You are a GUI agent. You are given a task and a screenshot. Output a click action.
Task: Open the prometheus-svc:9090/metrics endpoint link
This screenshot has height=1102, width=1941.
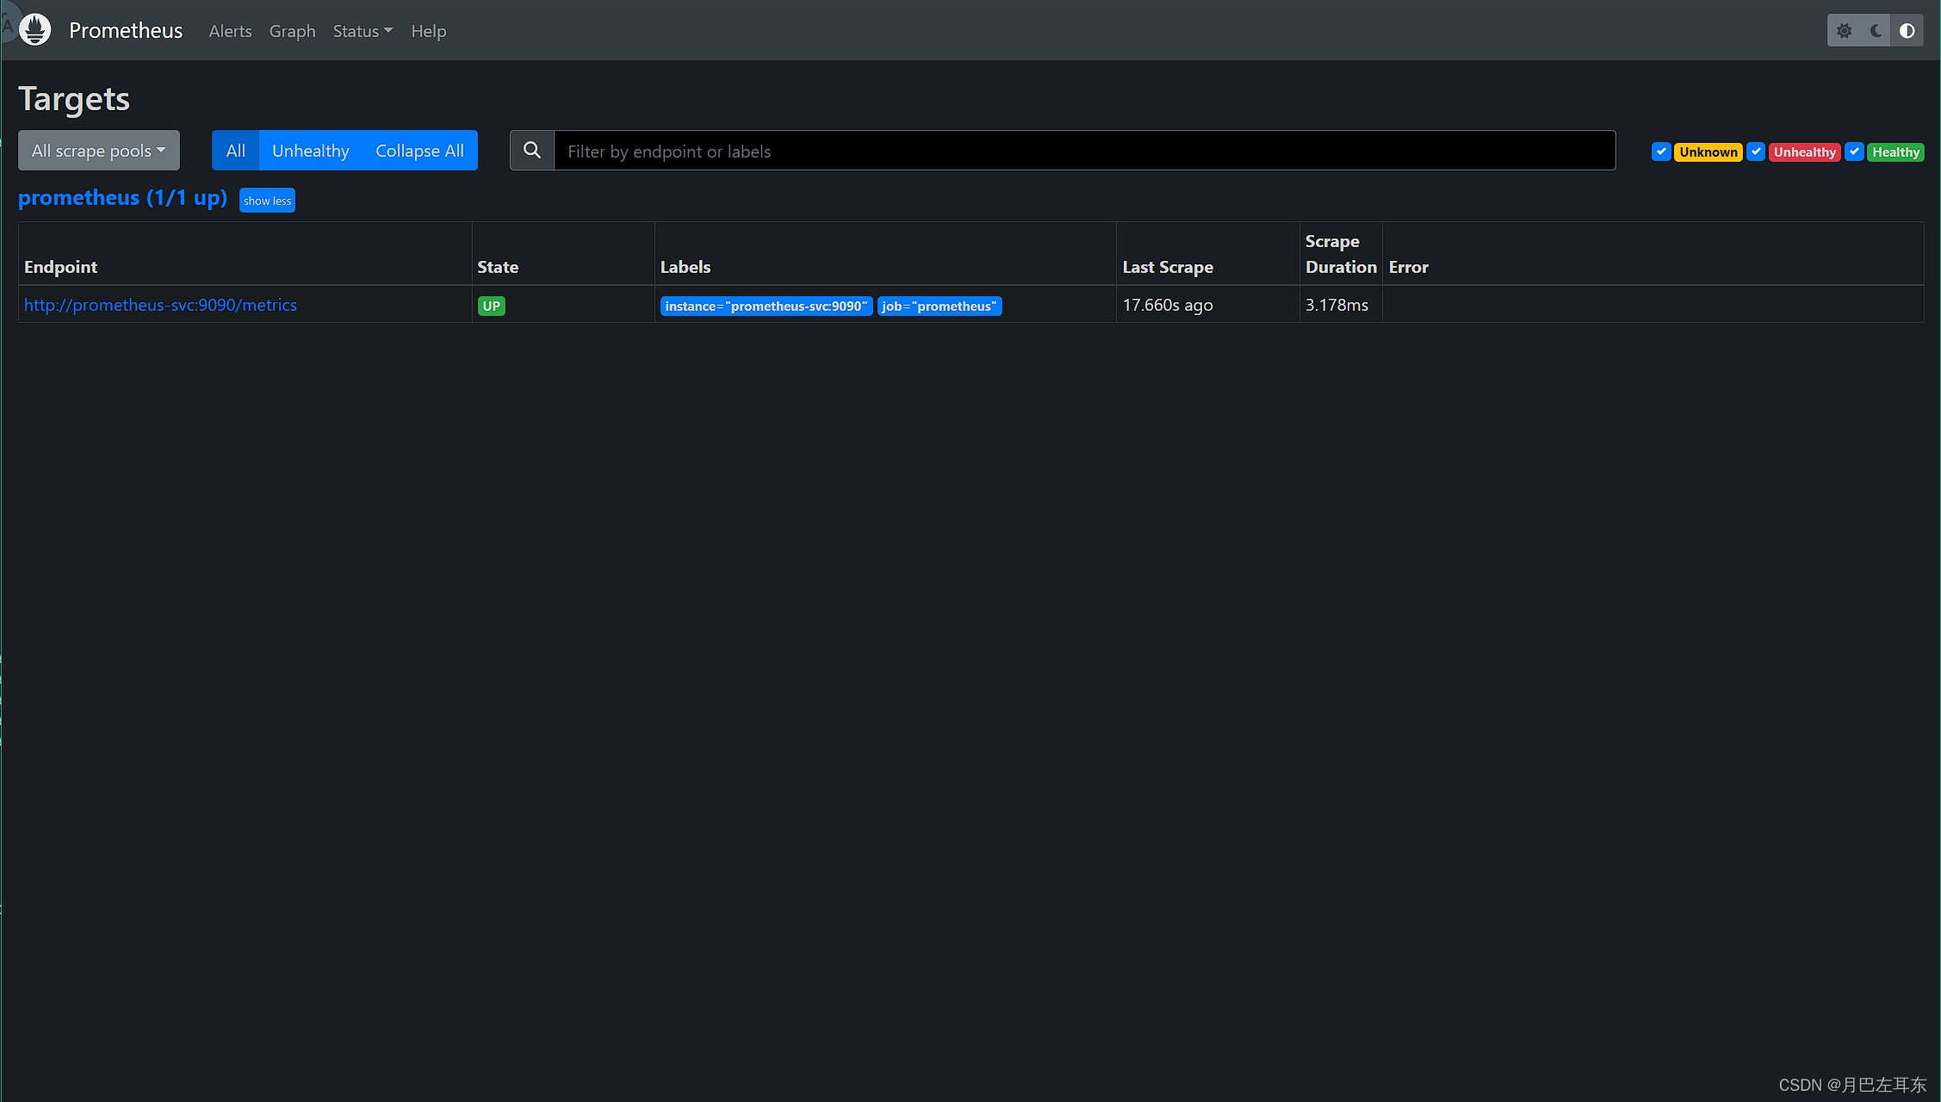click(x=160, y=305)
